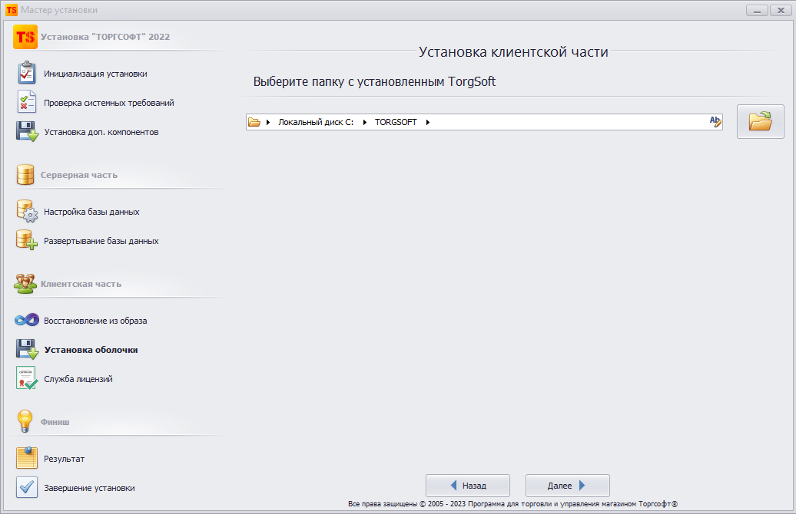This screenshot has height=514, width=796.
Task: Select Установка доп. компонентов step
Action: coord(101,132)
